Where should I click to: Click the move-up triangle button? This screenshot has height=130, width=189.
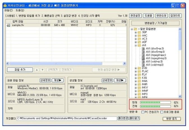[x=37, y=70]
